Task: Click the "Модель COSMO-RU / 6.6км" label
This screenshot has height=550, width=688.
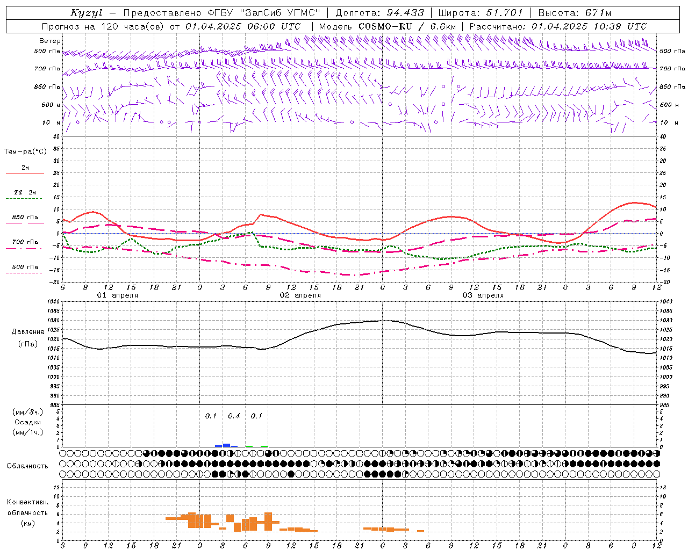Action: tap(388, 26)
